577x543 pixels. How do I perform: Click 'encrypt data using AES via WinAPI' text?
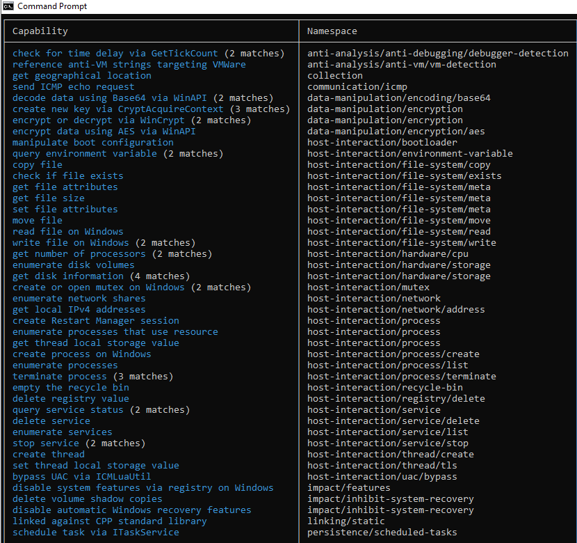tap(104, 132)
